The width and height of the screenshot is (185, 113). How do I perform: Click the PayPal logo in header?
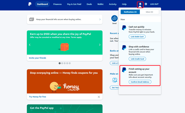coord(30,4)
